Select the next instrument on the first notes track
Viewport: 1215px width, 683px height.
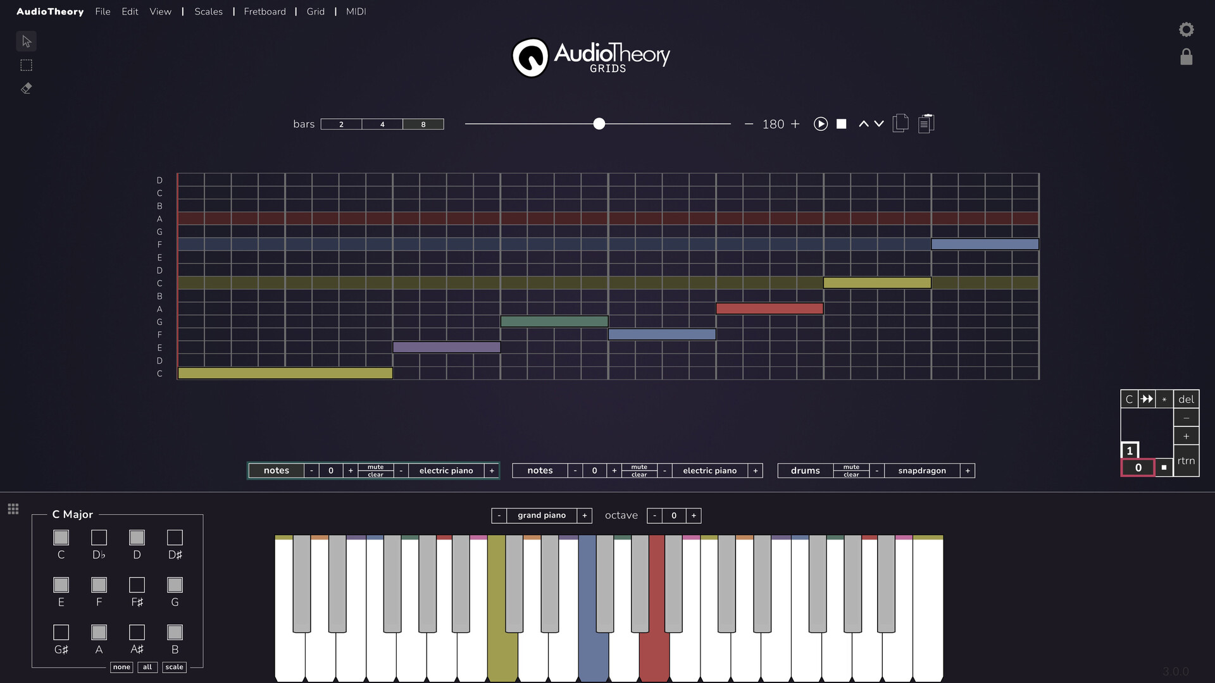click(492, 471)
